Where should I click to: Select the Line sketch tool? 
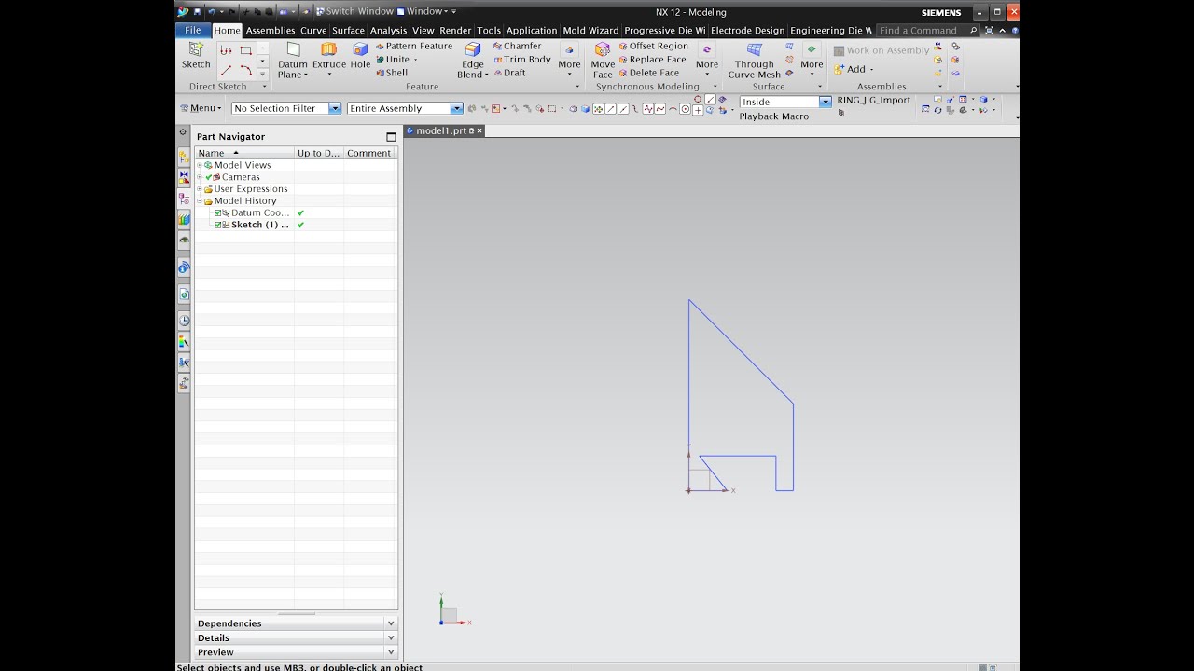click(226, 70)
